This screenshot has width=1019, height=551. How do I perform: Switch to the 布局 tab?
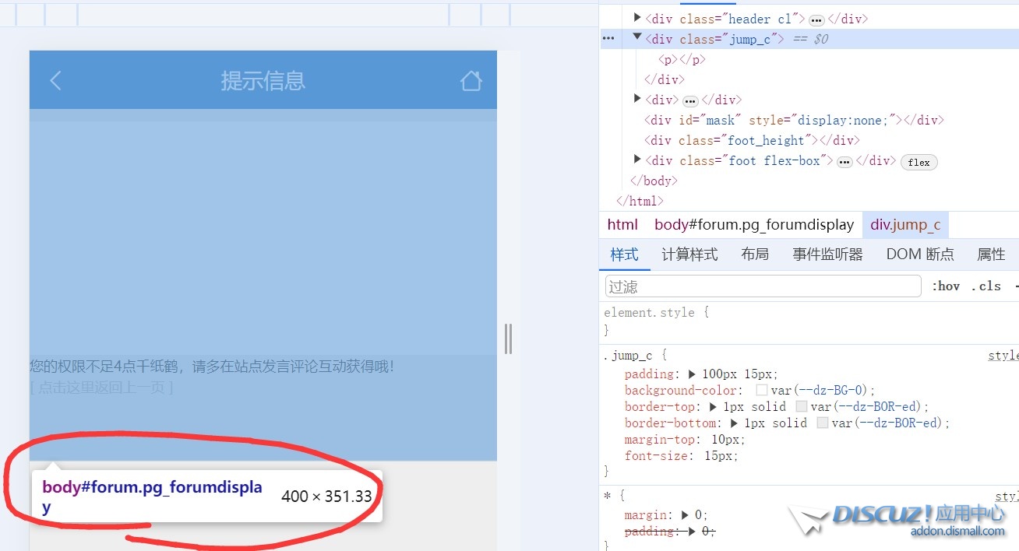(755, 254)
